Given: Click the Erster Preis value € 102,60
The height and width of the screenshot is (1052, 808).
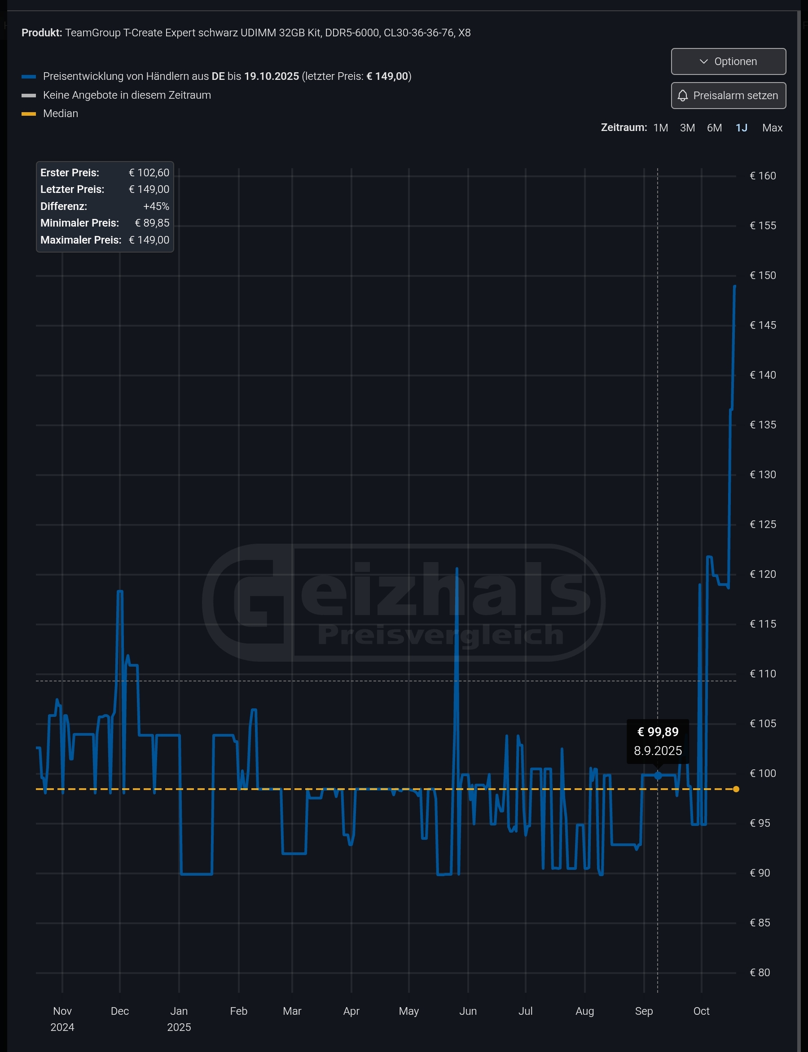Looking at the screenshot, I should pos(149,173).
